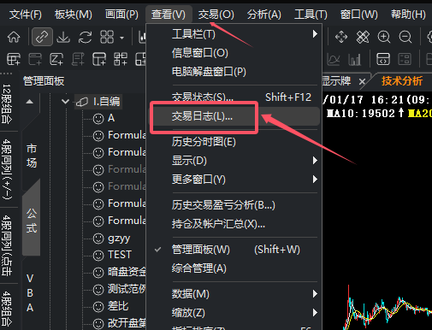
Task: Click the dimmed line curve chart icon
Action: 333,59
